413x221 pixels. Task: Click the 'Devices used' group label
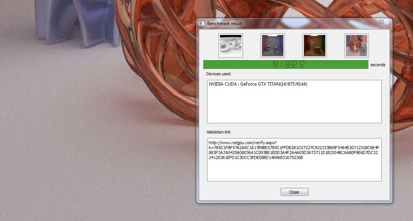tap(219, 74)
